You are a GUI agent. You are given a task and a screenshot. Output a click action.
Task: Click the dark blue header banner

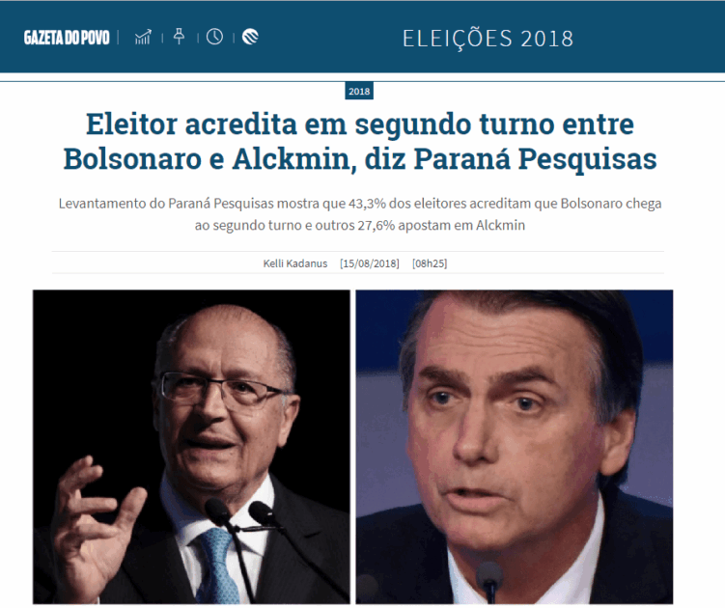(363, 37)
